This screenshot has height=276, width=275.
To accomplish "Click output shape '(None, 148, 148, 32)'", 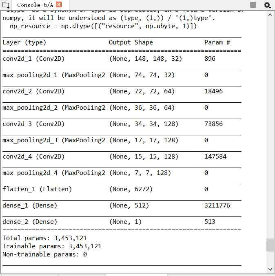I will click(146, 59).
